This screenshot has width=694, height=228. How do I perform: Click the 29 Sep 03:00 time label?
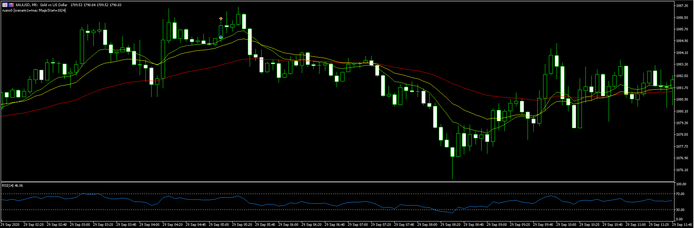click(80, 225)
